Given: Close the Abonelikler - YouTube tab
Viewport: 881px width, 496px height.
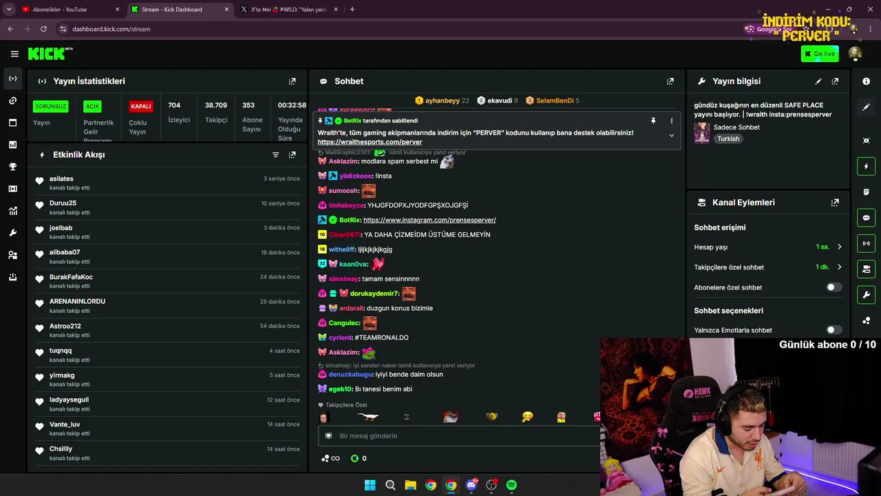Looking at the screenshot, I should tap(118, 10).
